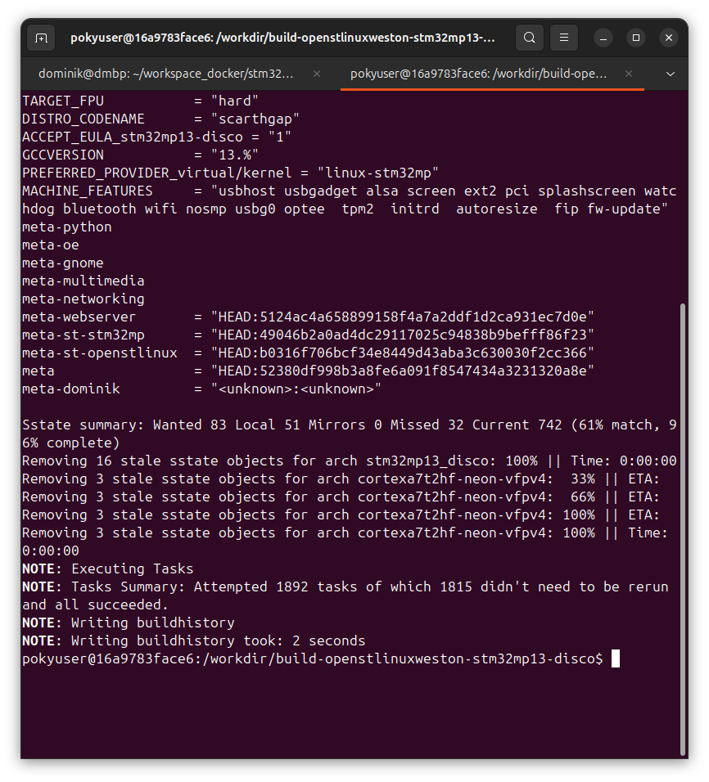This screenshot has height=782, width=709.
Task: Click the Removing 3 stale 33% line
Action: (341, 479)
